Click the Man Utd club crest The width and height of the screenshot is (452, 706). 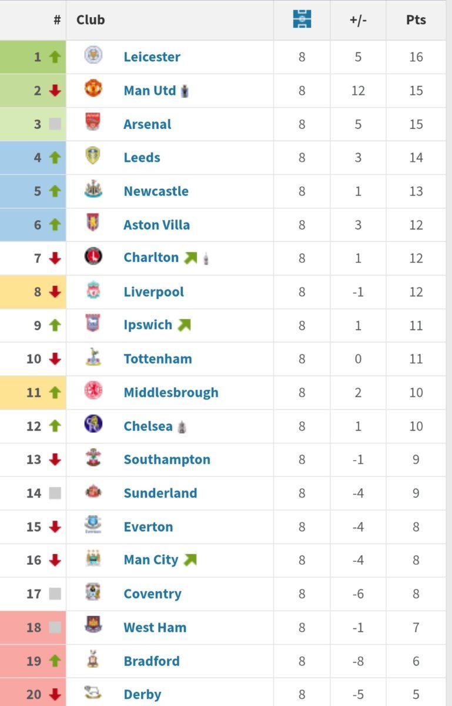[93, 89]
